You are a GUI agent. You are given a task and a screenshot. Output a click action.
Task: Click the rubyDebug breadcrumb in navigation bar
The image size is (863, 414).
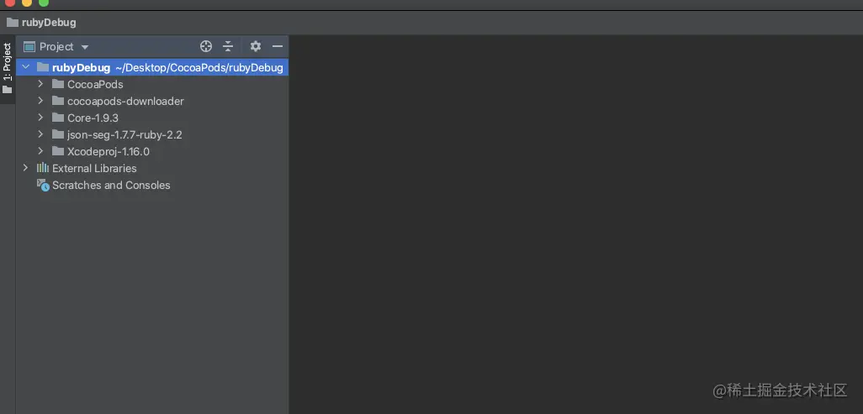pyautogui.click(x=49, y=23)
